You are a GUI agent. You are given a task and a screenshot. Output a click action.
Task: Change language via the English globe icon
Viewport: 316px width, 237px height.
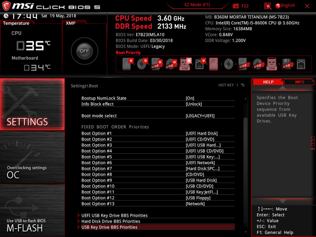(278, 6)
